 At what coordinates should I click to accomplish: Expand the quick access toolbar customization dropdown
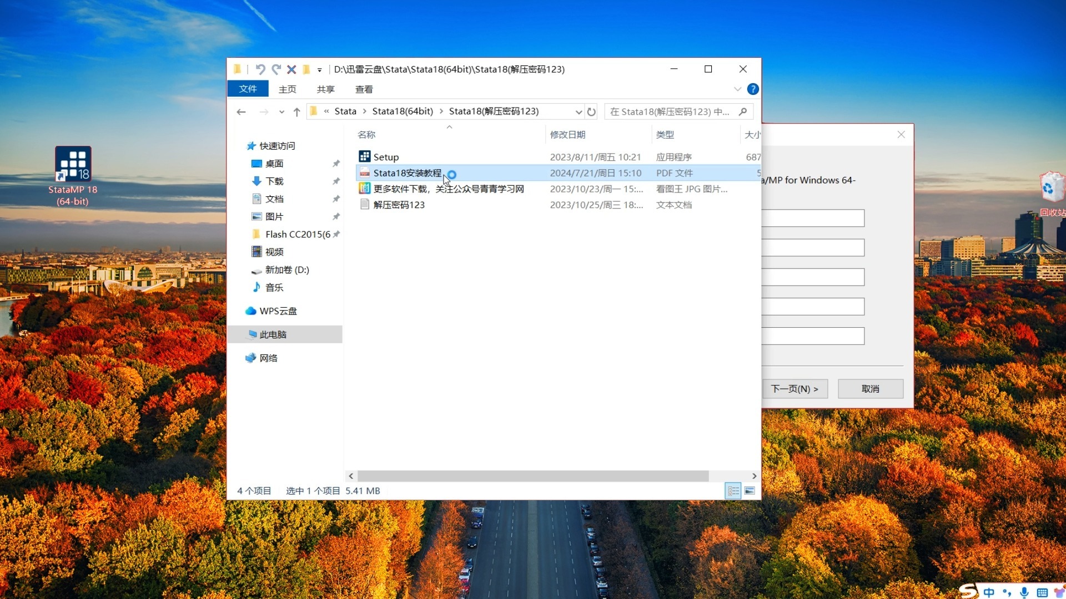coord(319,70)
